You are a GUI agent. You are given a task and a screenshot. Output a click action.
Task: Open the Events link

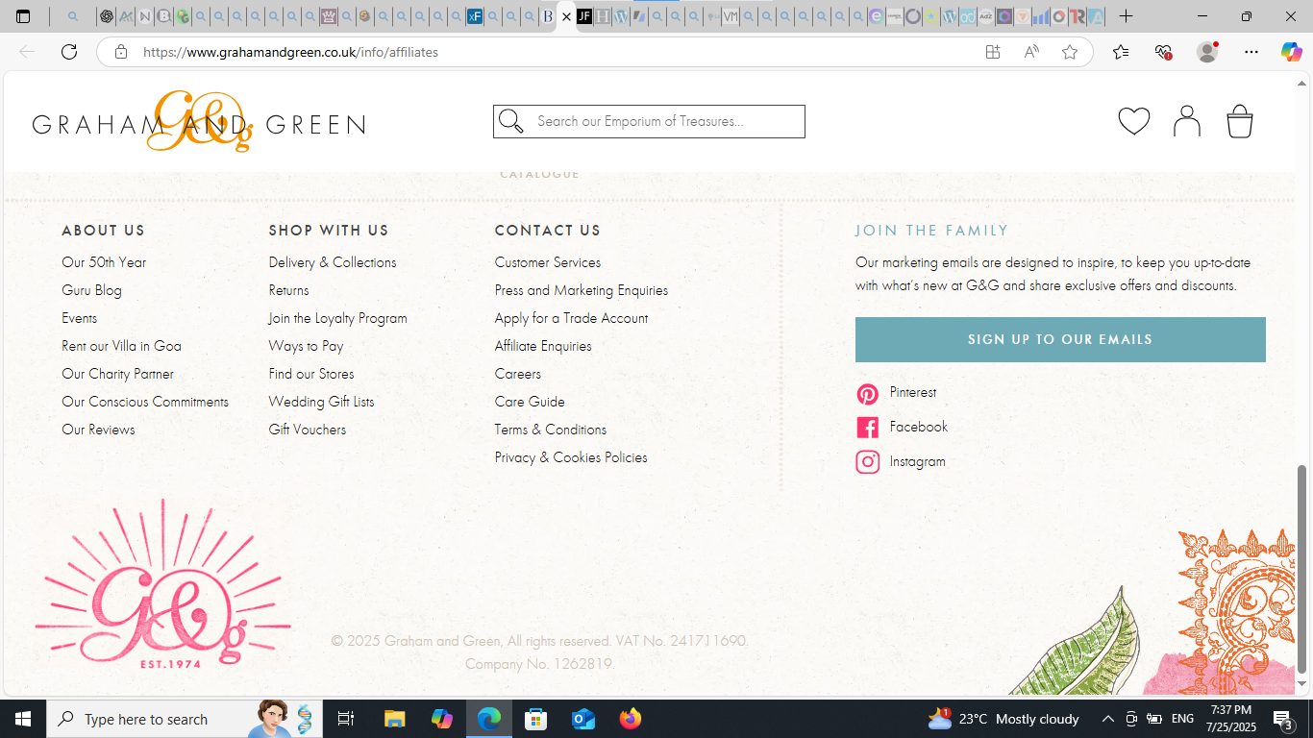point(79,318)
